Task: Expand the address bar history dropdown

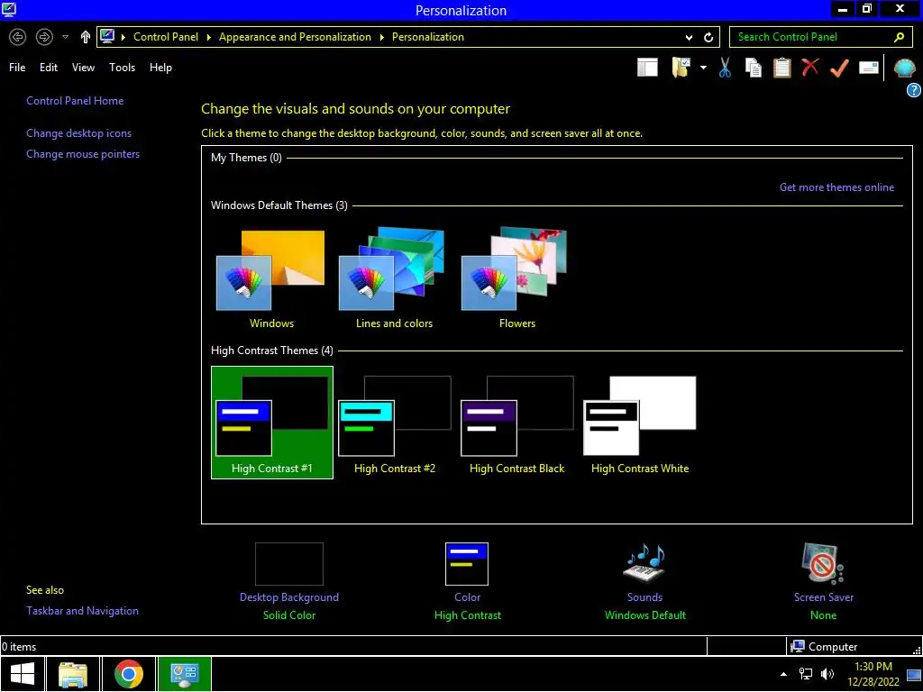Action: tap(689, 38)
